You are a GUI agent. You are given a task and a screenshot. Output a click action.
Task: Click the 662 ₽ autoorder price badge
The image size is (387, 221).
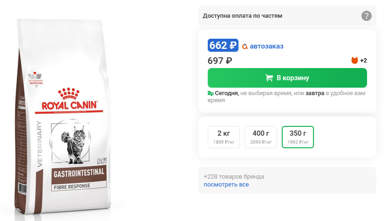[x=223, y=45]
